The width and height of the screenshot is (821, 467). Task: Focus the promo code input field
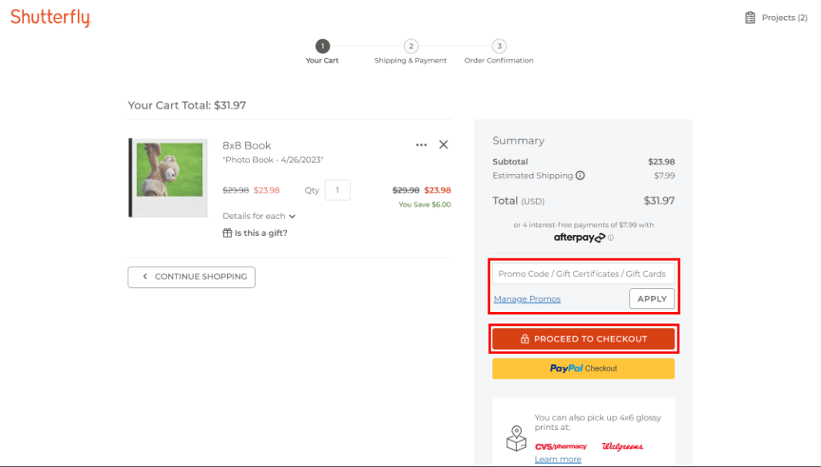point(583,274)
